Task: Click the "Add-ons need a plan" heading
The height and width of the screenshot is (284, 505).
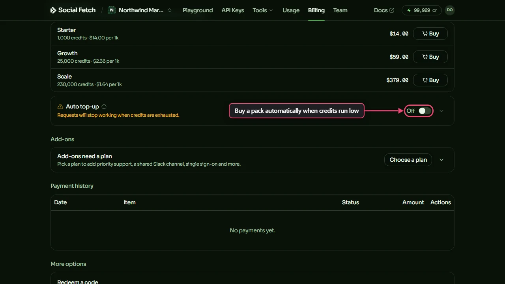Action: tap(84, 156)
